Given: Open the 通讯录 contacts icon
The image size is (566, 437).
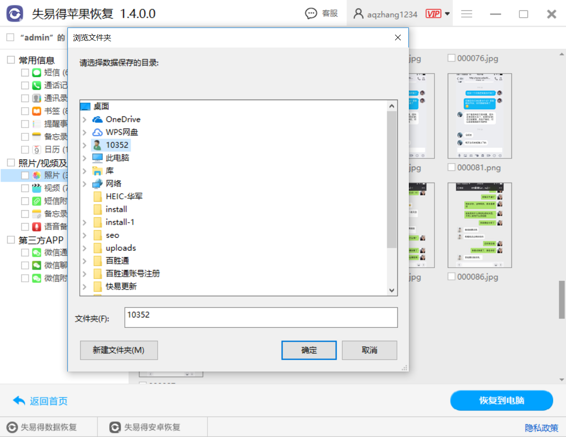Looking at the screenshot, I should [36, 98].
